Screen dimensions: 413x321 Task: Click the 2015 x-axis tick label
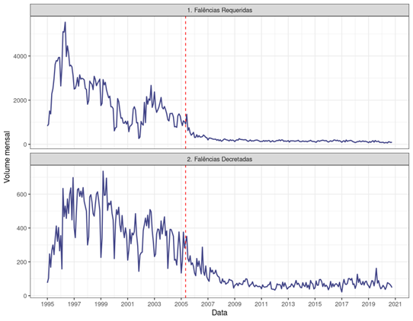tap(315, 304)
